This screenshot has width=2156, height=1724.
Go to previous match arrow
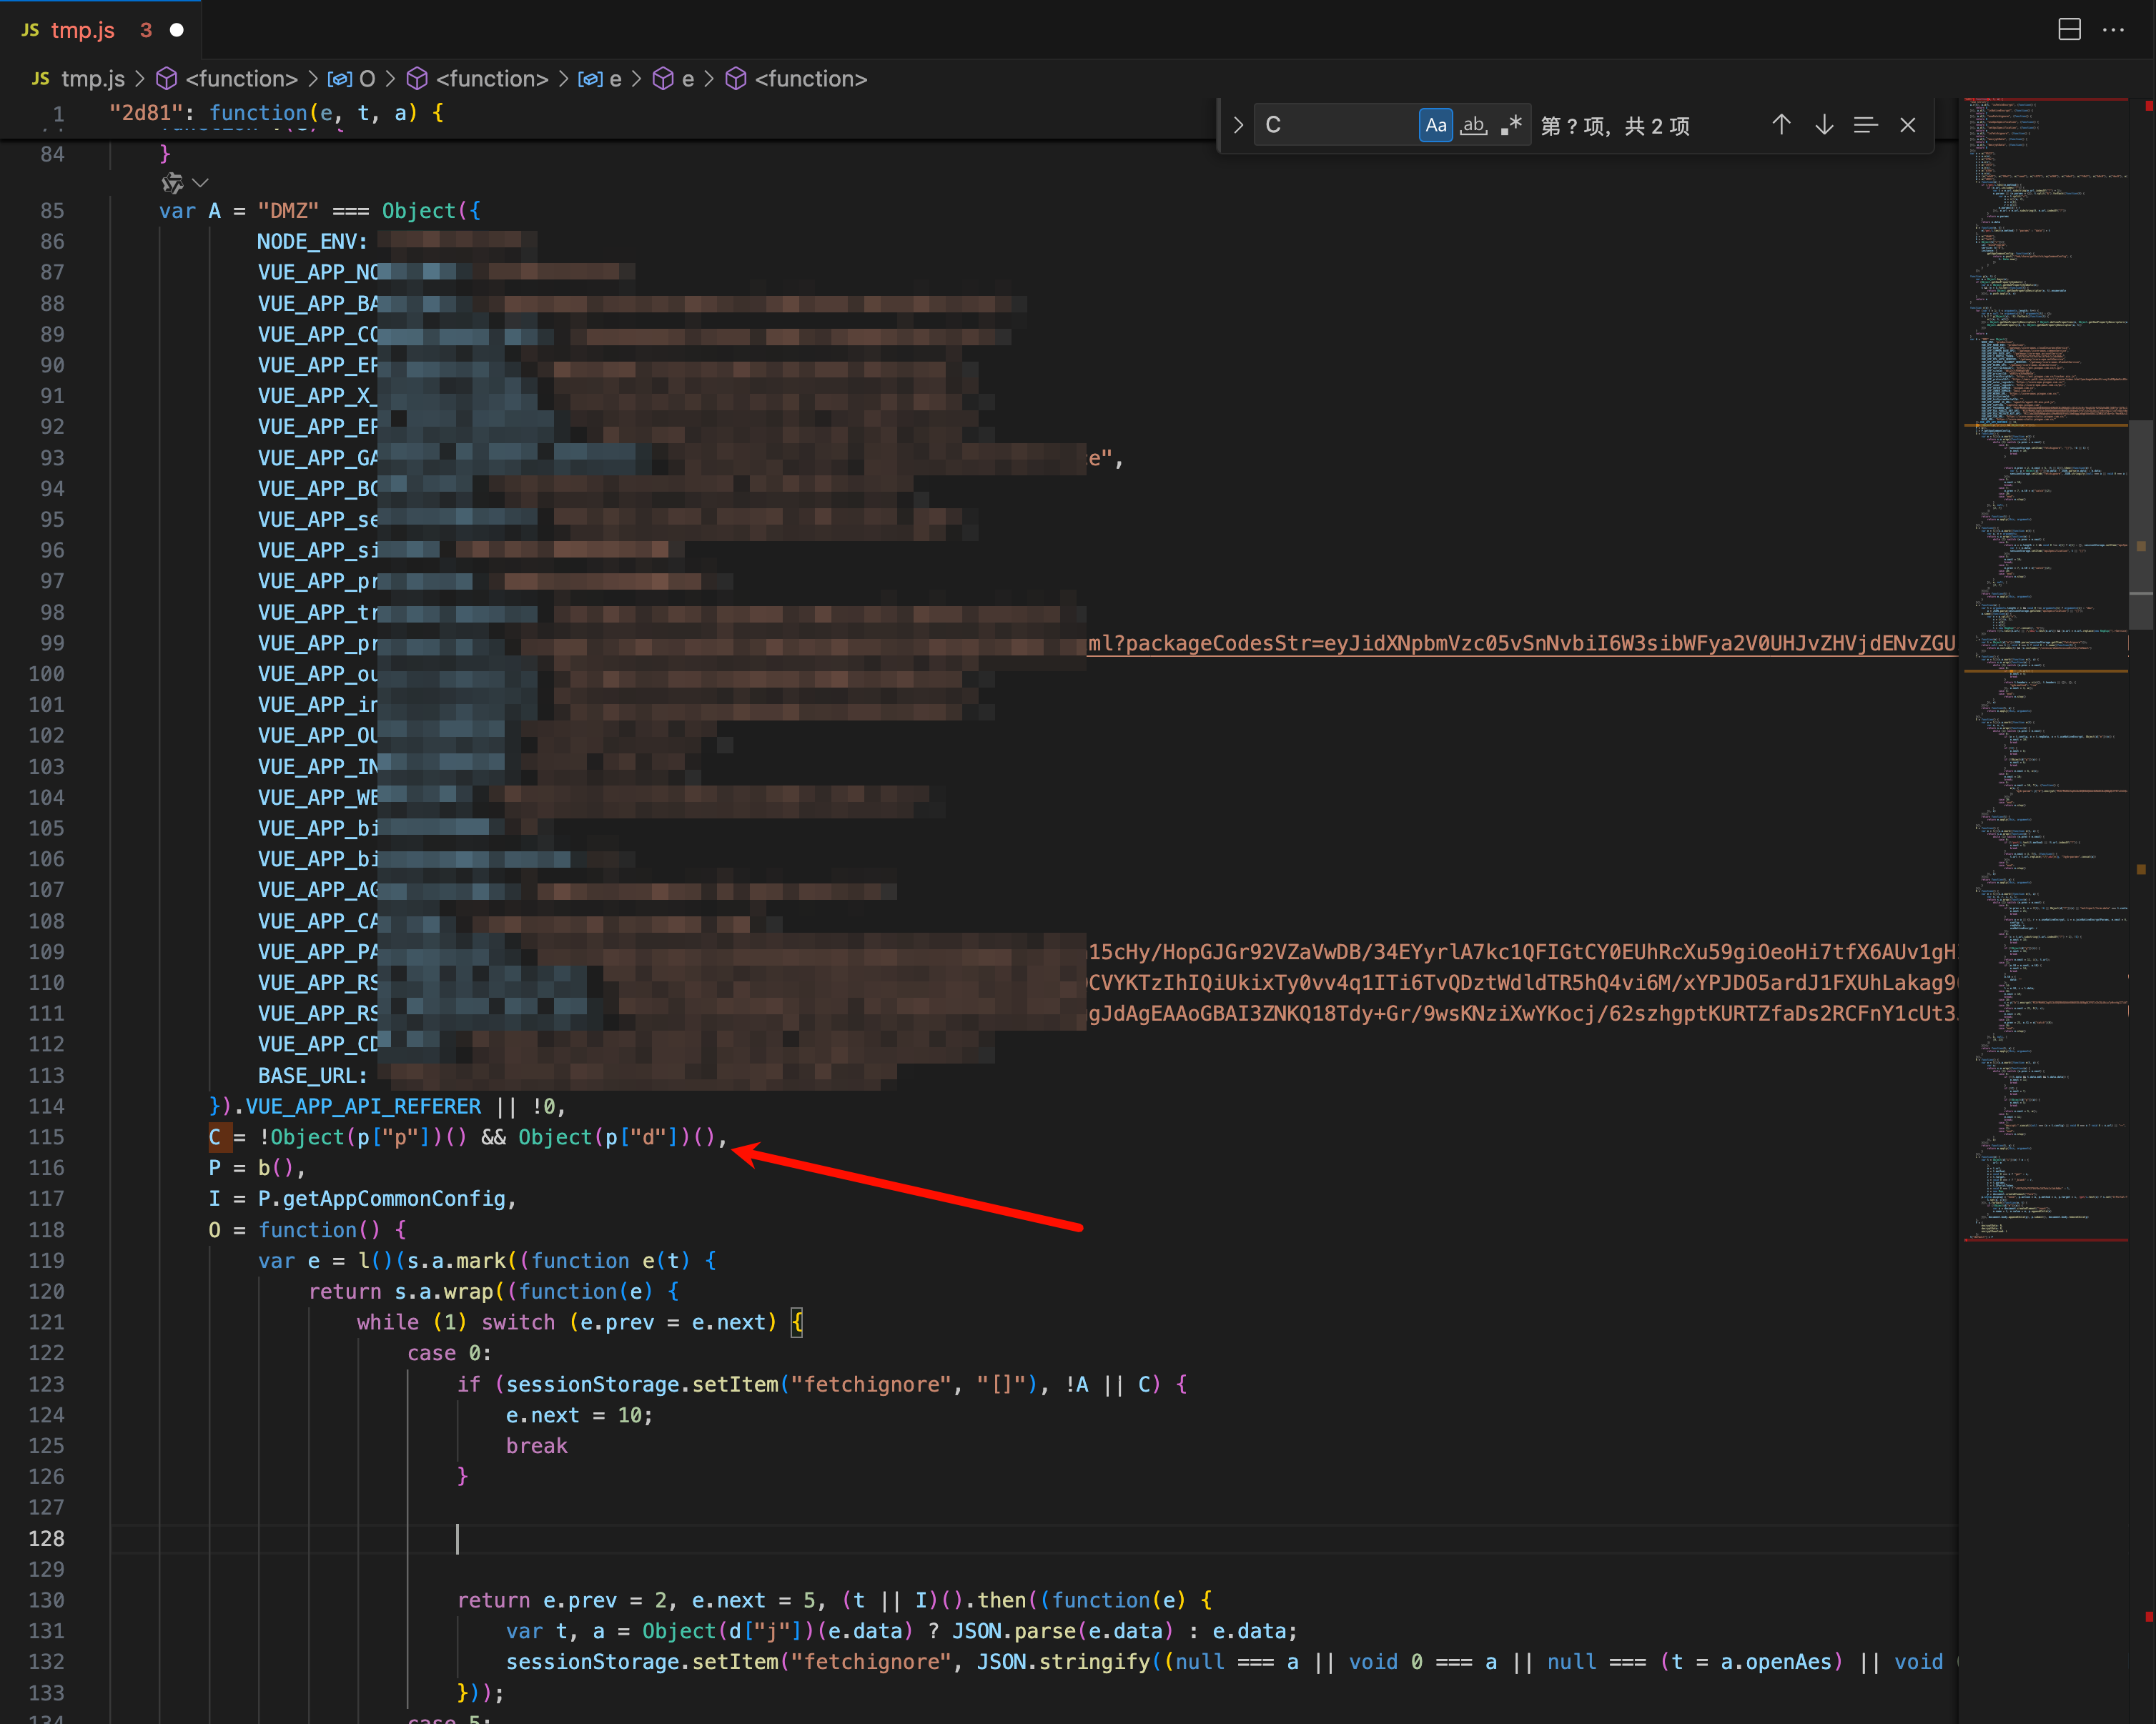(x=1781, y=125)
